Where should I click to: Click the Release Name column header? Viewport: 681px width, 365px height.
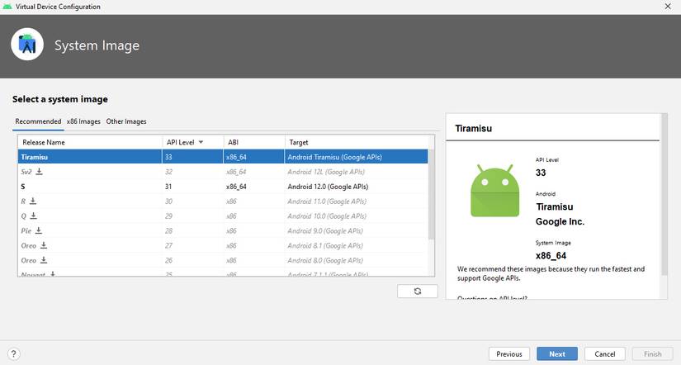(90, 142)
